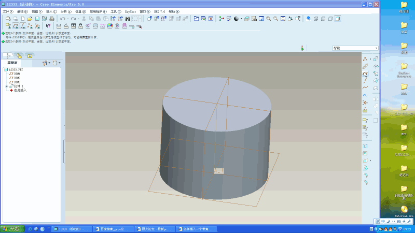Click the Regenerate model icon

point(113,19)
